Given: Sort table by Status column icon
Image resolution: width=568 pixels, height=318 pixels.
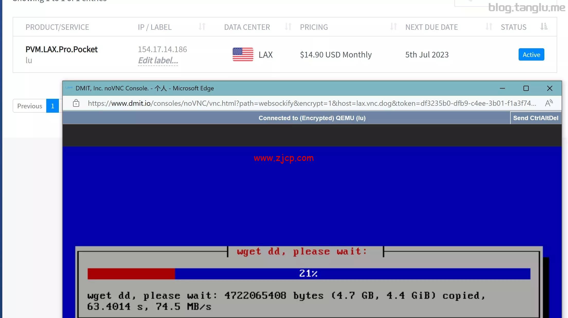Looking at the screenshot, I should (x=544, y=27).
